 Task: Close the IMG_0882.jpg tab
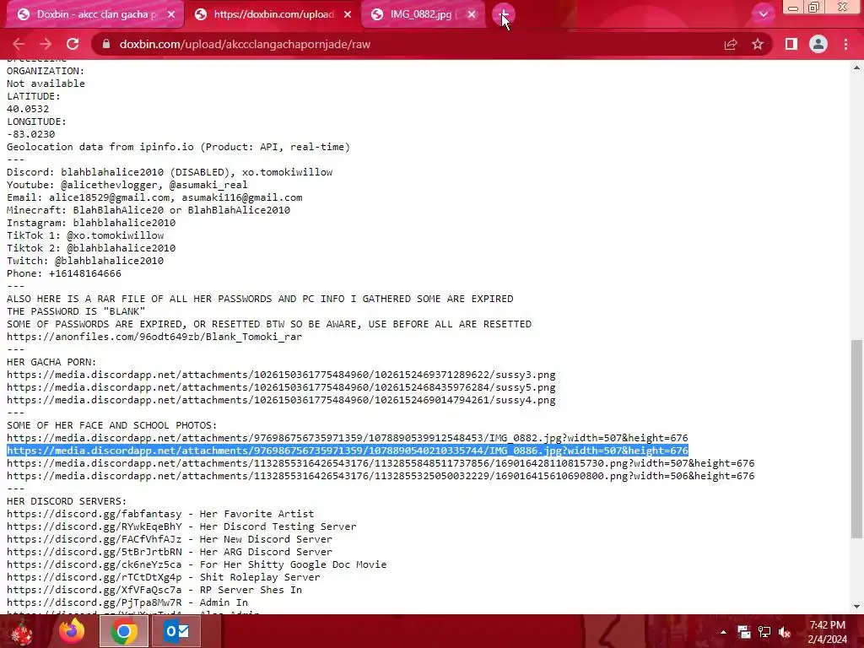[x=471, y=14]
